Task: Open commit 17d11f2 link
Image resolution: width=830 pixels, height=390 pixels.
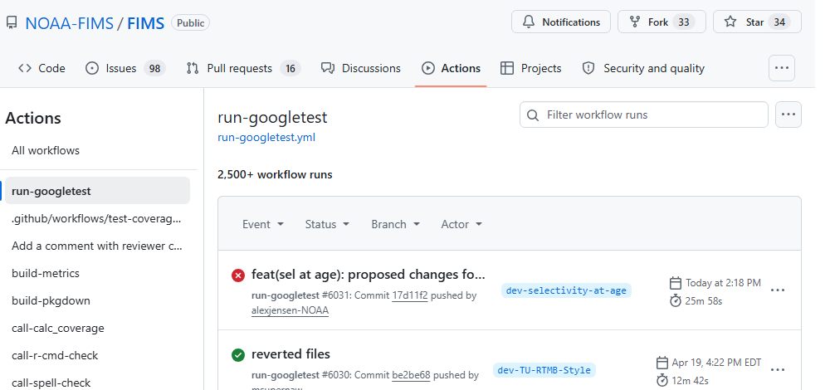Action: click(x=409, y=295)
